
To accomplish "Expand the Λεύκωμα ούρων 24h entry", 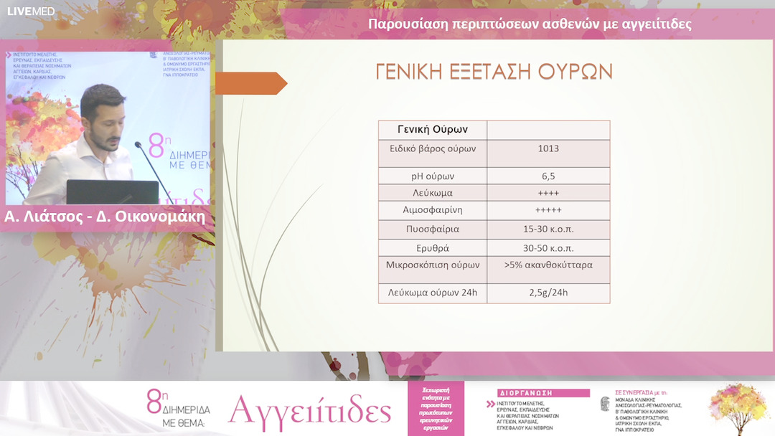I will (432, 292).
